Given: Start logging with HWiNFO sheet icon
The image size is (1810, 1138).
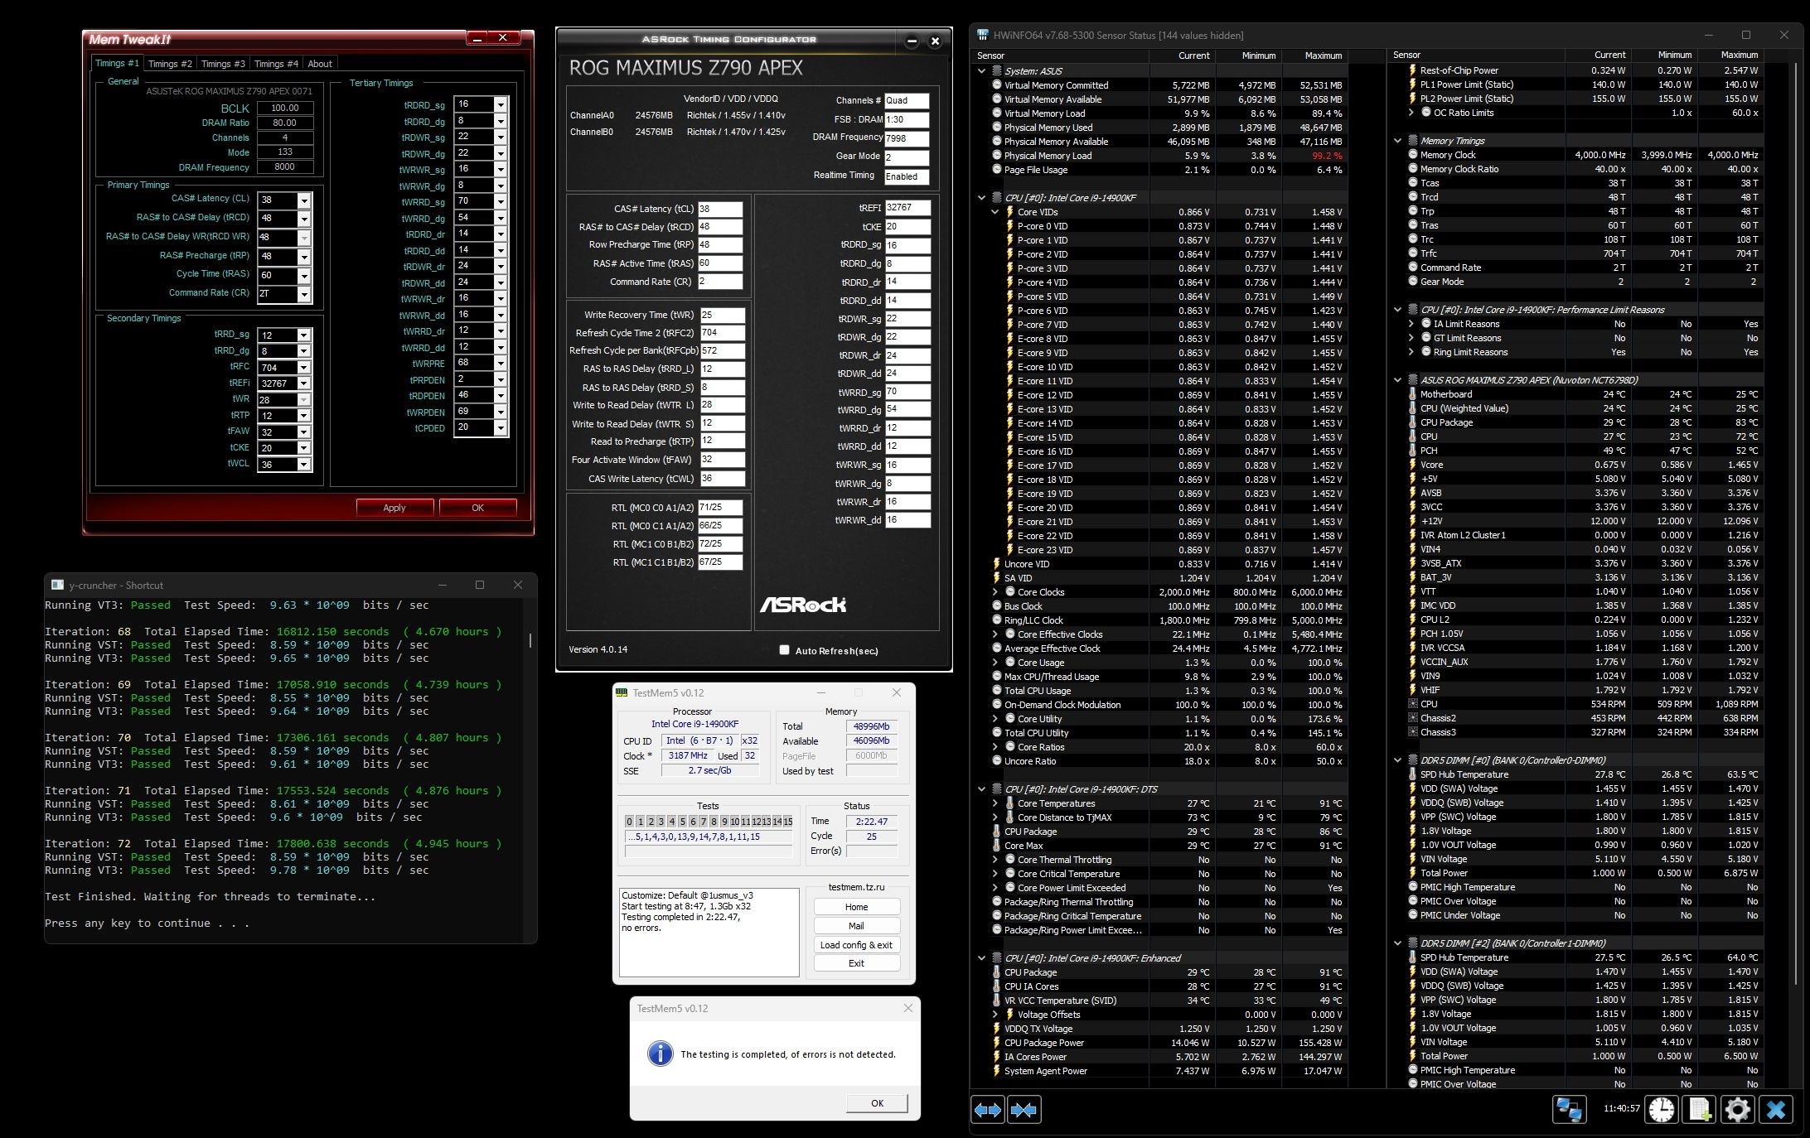Looking at the screenshot, I should [x=1700, y=1109].
